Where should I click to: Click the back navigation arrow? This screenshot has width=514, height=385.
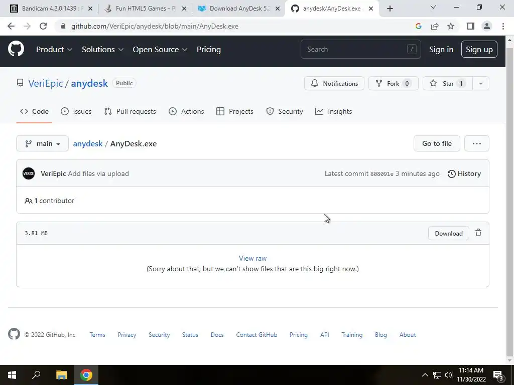coord(11,26)
